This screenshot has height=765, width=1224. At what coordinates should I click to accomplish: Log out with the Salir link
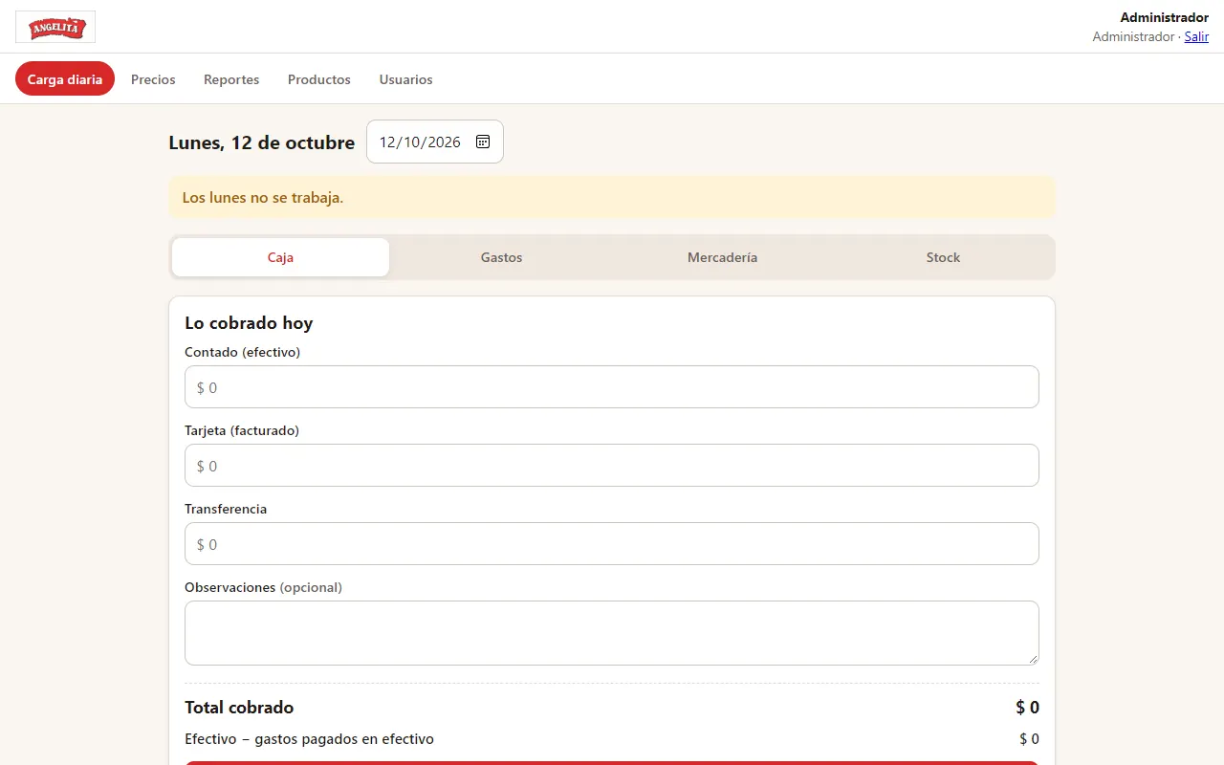(1196, 36)
